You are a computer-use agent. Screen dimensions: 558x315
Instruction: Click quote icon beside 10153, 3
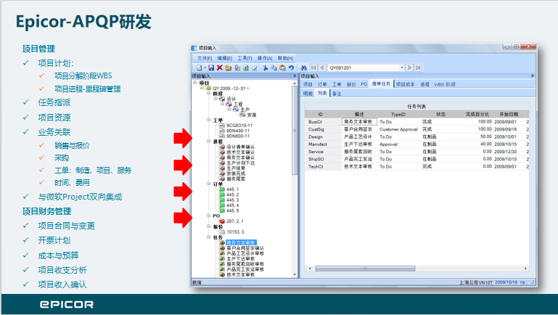point(222,232)
